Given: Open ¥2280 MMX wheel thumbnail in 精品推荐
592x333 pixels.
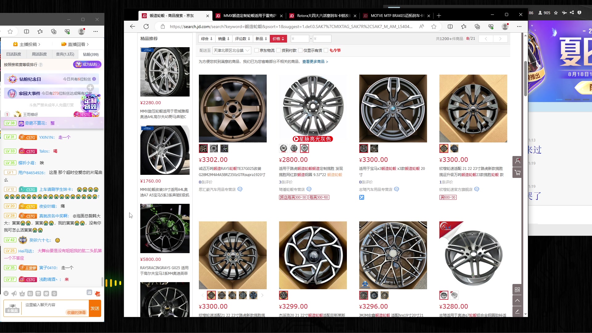Looking at the screenshot, I should (x=165, y=72).
